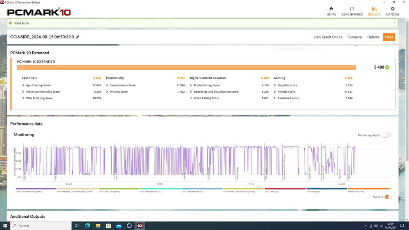Viewport: 409px width, 230px height.
Task: Click the orange PCMark 10 Extended score bar
Action: click(186, 67)
